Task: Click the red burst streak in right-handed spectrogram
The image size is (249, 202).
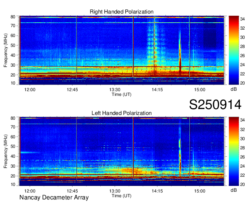Action: coord(180,55)
